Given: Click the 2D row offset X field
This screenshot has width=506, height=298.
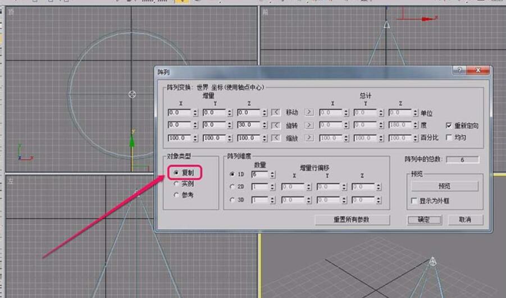Looking at the screenshot, I should click(x=293, y=187).
